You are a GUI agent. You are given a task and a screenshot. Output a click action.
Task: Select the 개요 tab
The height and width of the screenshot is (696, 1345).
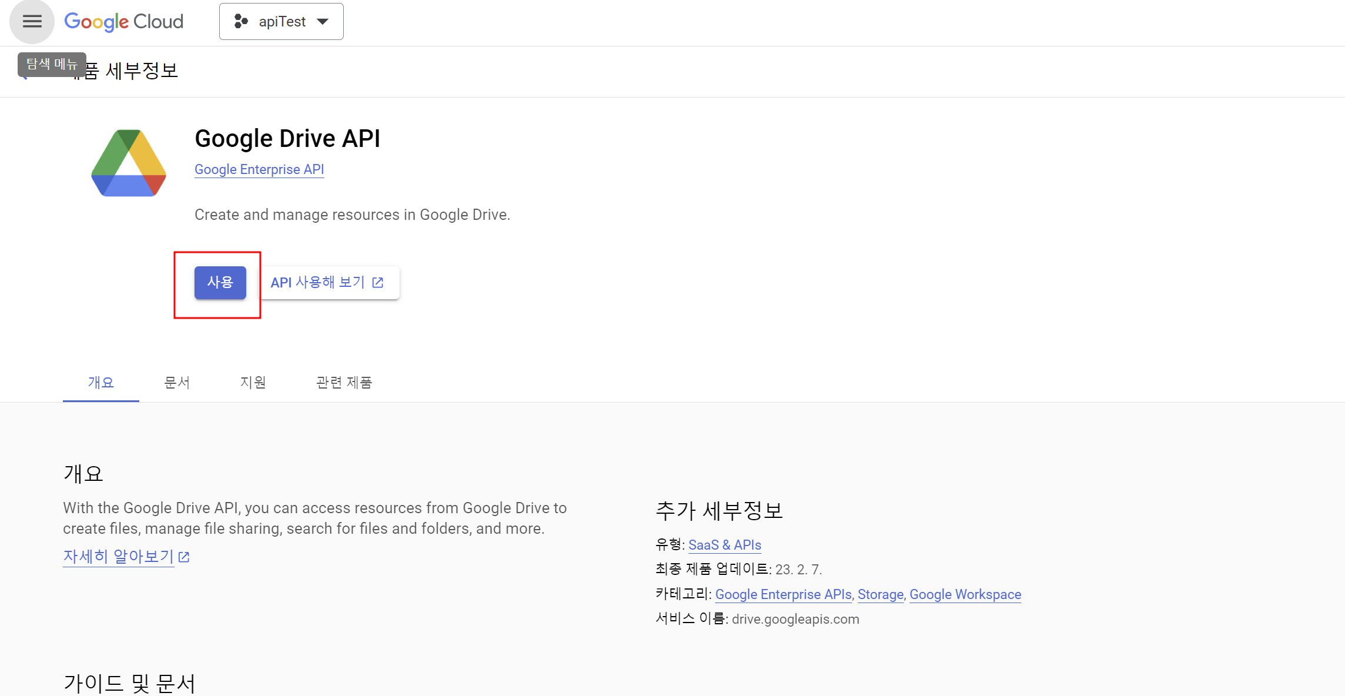(100, 383)
